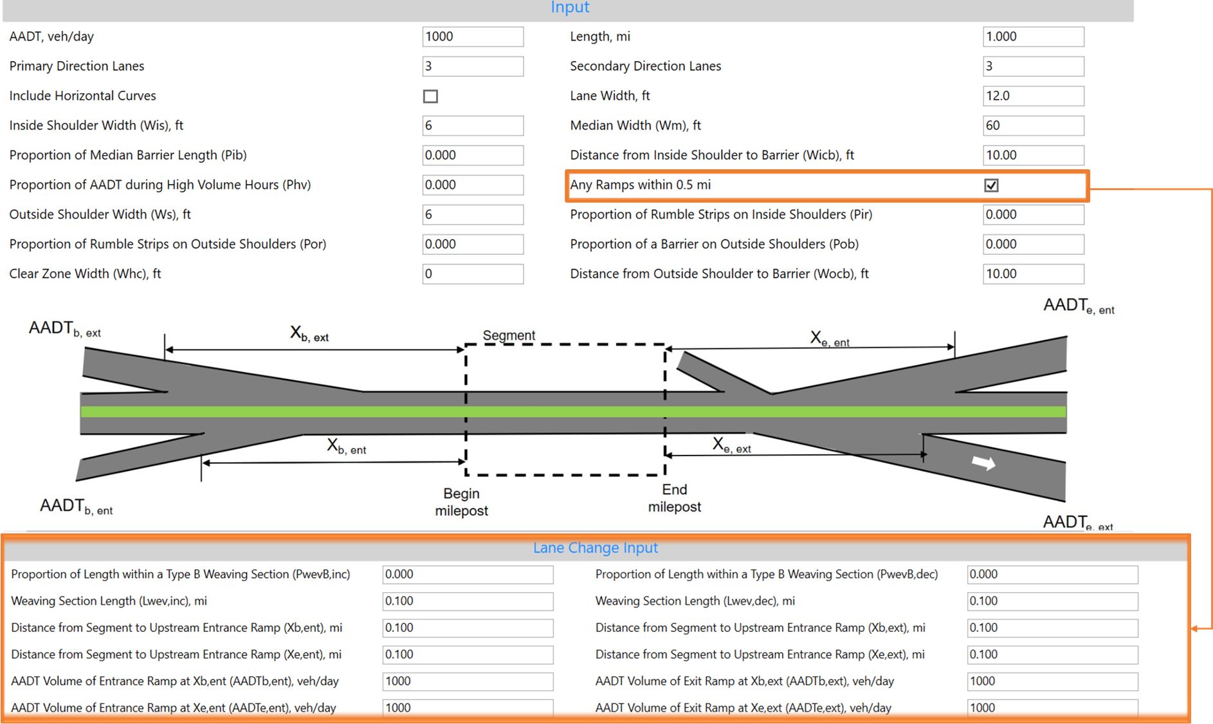Click Proportion of AADT High Volume Hours field
The width and height of the screenshot is (1213, 724).
point(472,185)
